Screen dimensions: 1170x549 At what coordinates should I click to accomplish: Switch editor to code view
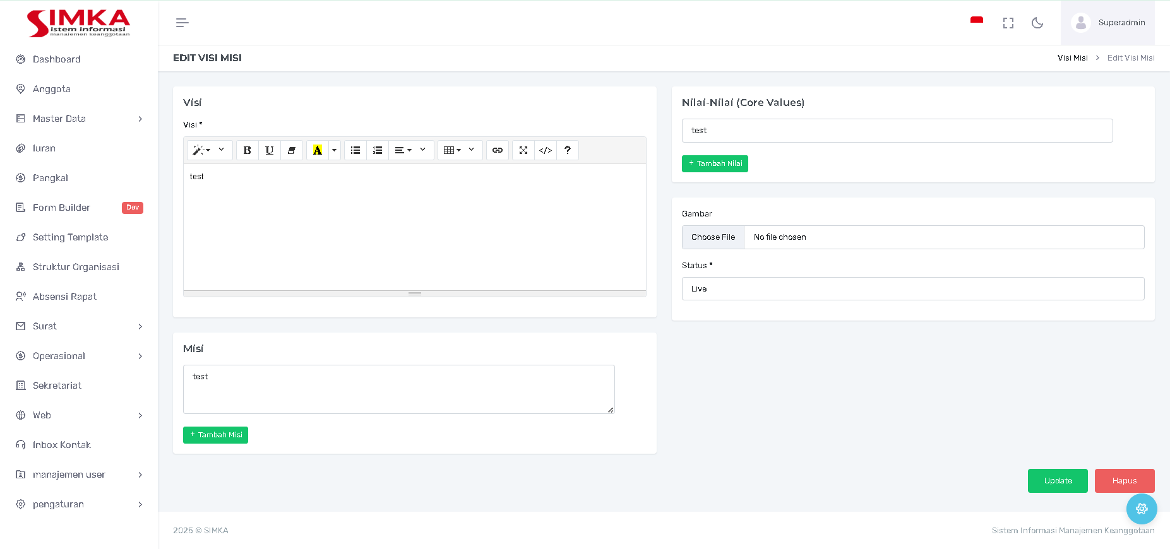546,150
